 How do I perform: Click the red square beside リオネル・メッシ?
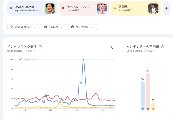click(63, 8)
